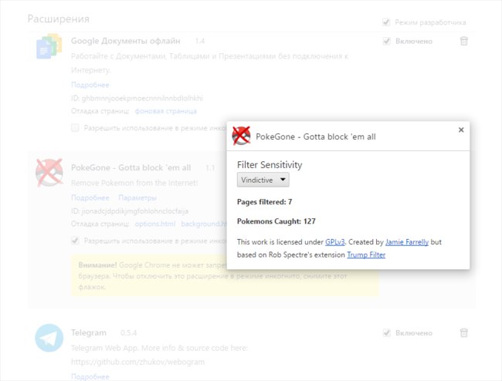This screenshot has height=381, width=502.
Task: Click the Remove Pokemon from the Internet! description
Action: pos(134,183)
